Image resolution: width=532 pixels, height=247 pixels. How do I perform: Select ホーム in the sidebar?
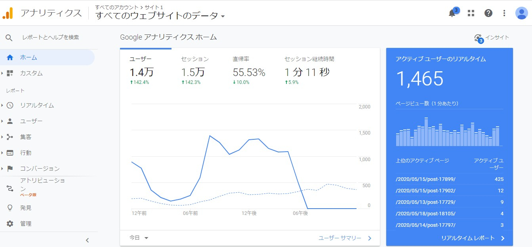[29, 57]
